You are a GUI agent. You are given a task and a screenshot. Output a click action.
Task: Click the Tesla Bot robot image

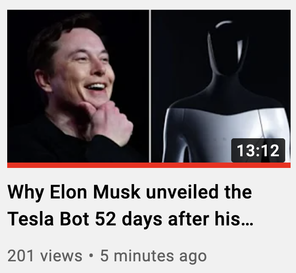pyautogui.click(x=221, y=86)
